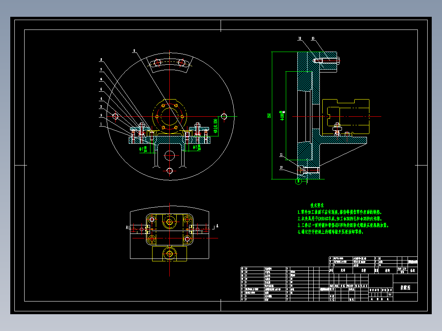
Task: Select technical requirement line 4 text
Action: click(x=330, y=232)
